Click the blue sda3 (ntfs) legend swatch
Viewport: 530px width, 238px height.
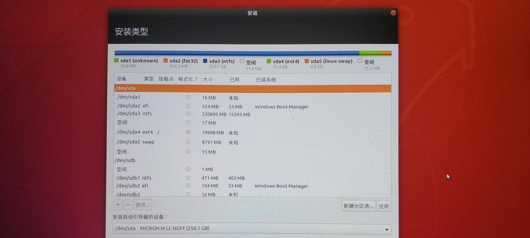pos(205,61)
